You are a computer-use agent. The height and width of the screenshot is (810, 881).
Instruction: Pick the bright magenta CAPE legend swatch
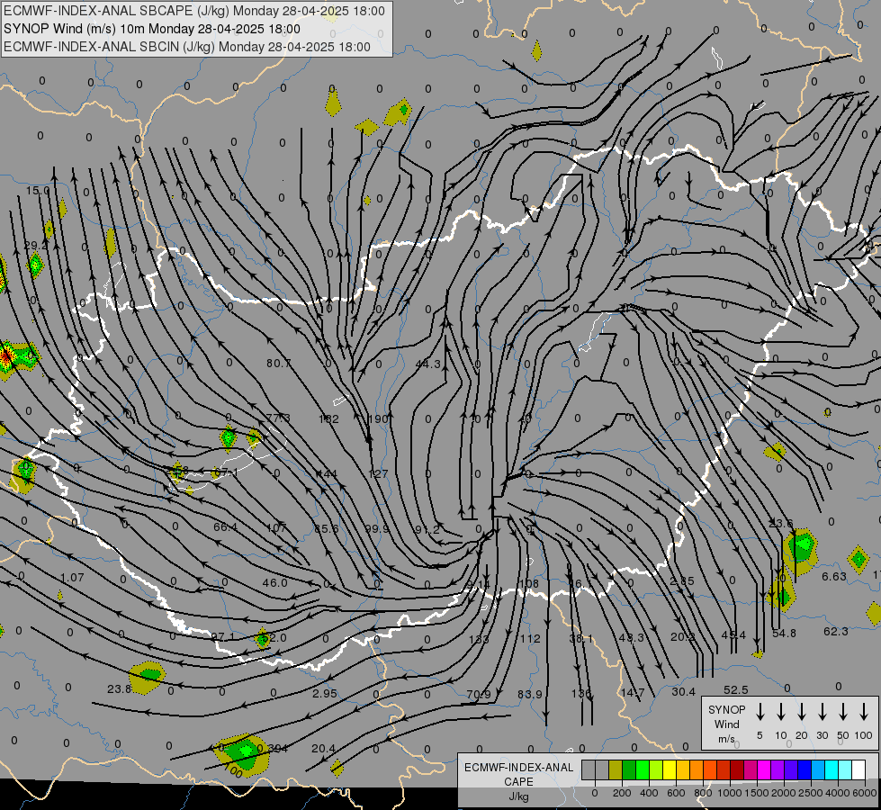click(764, 770)
